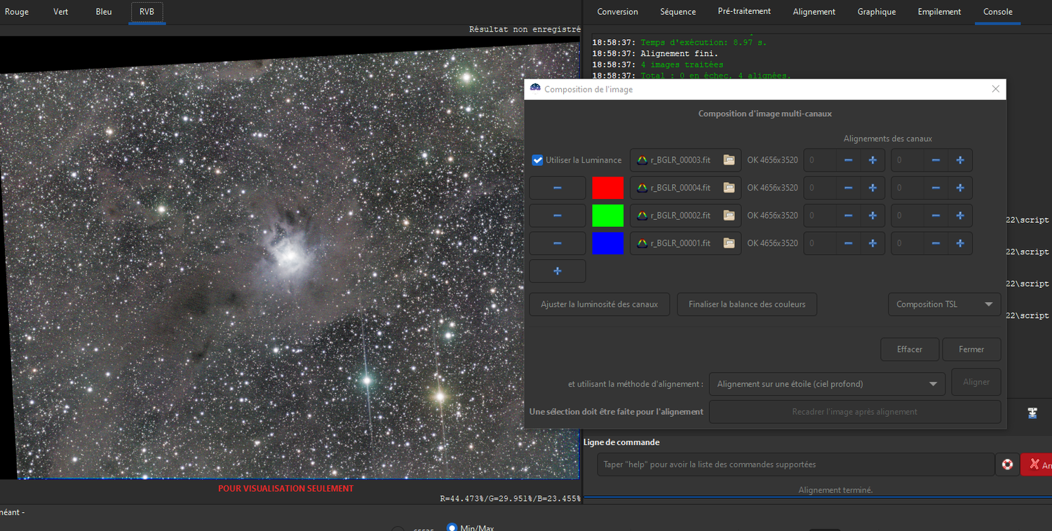Click the lifebuoy help icon by command line
Image resolution: width=1052 pixels, height=531 pixels.
pyautogui.click(x=1007, y=464)
